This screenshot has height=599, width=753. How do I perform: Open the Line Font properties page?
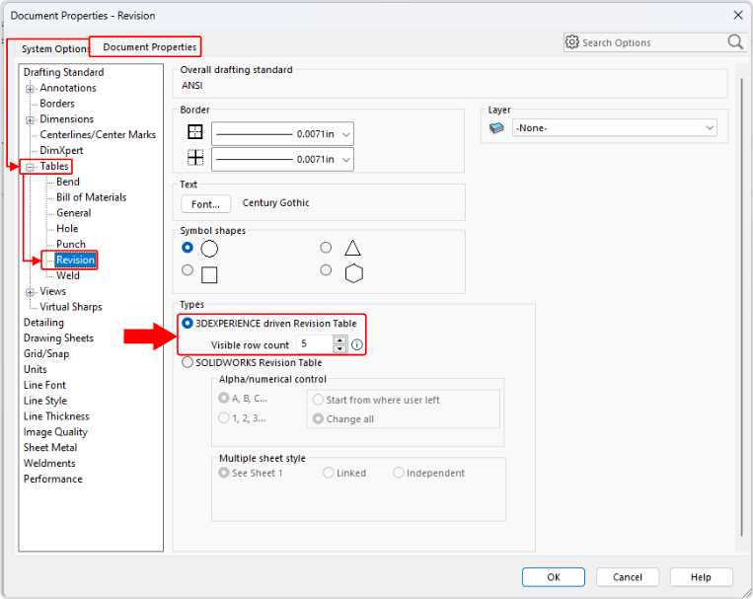tap(44, 385)
